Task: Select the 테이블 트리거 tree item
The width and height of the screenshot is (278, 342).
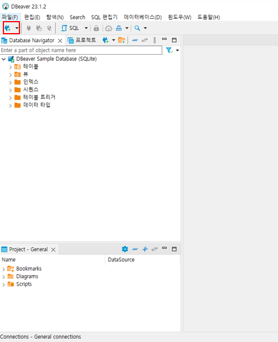Action: point(39,97)
